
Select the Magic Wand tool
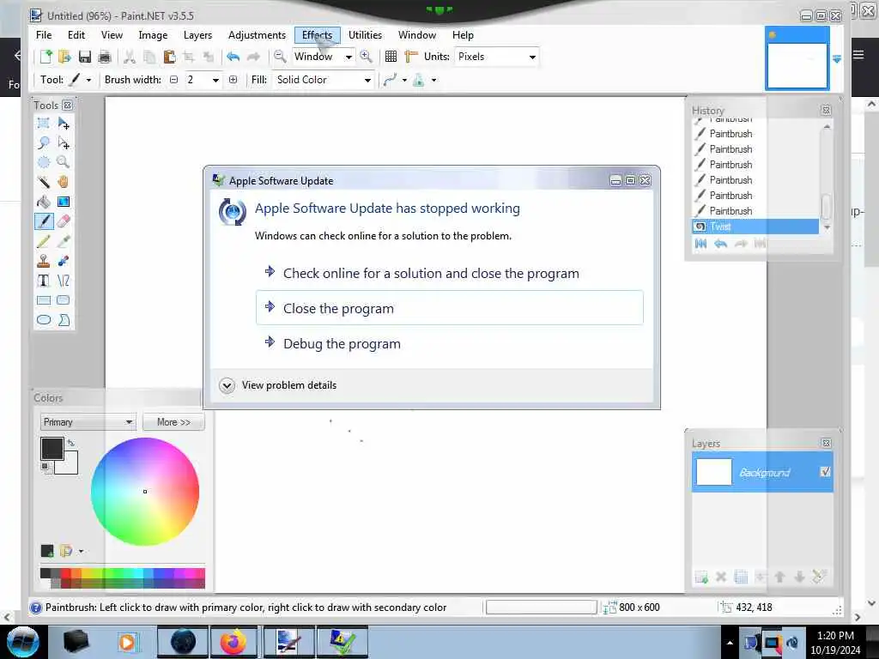pos(43,182)
